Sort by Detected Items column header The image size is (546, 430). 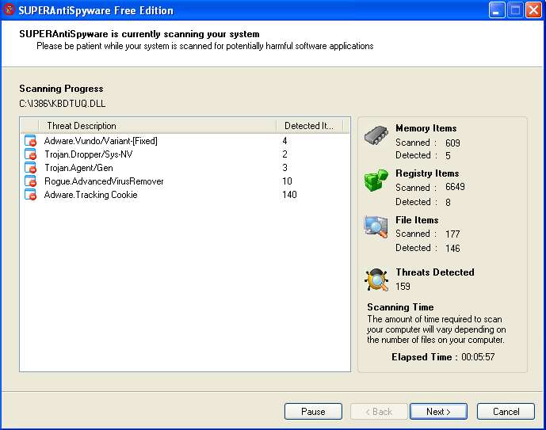coord(310,126)
